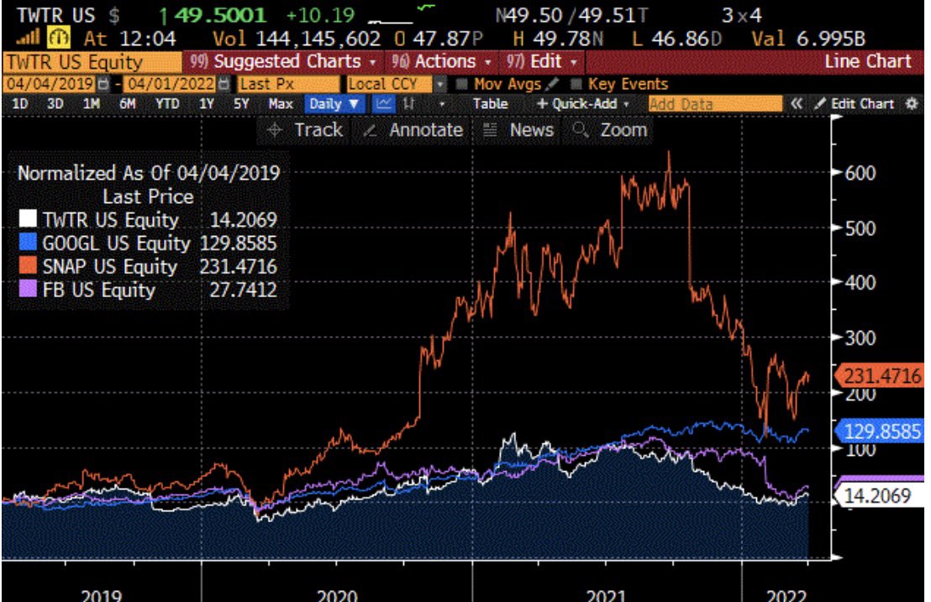Click the SNAP US Equity legend label
Screen dimensions: 931x602
(x=110, y=266)
